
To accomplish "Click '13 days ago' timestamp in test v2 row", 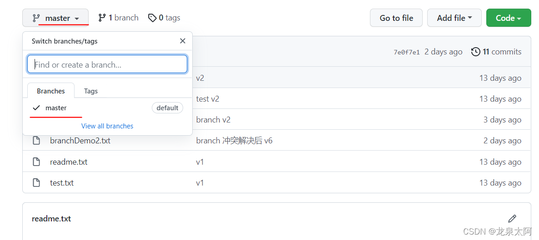I will (x=500, y=99).
